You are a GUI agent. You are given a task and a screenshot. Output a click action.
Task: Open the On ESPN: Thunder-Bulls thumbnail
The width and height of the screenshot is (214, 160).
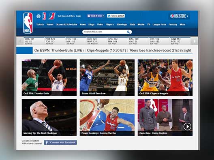pos(49,78)
